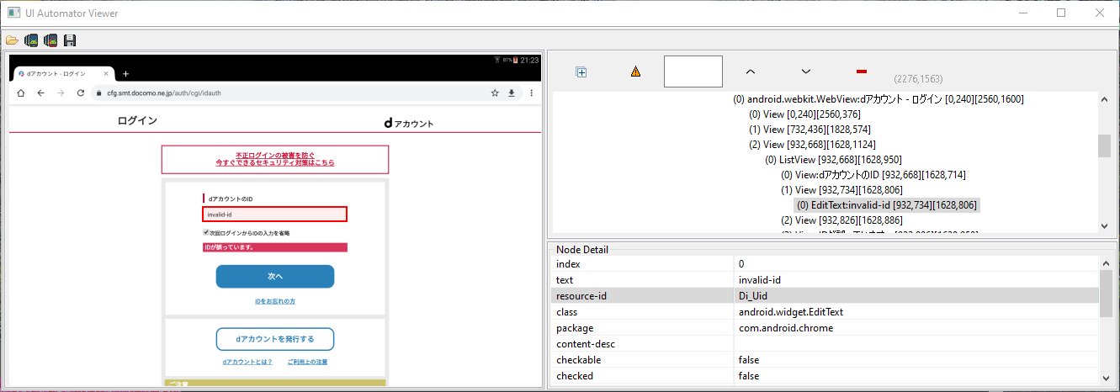Image resolution: width=1120 pixels, height=392 pixels.
Task: Open the Chrome three-dot overflow menu
Action: (x=531, y=93)
